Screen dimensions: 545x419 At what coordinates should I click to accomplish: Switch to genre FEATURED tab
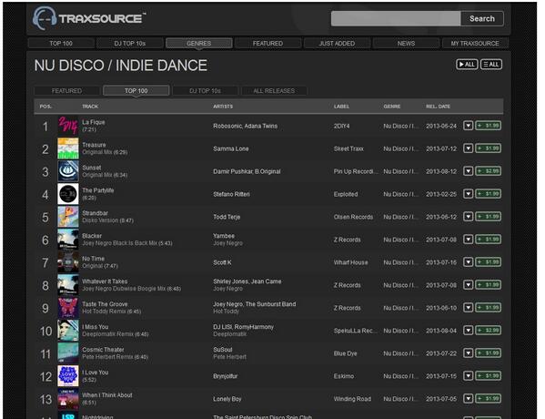click(x=66, y=90)
